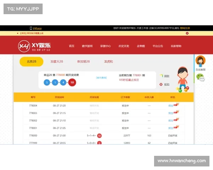Click the current period 778001 number

point(137,75)
